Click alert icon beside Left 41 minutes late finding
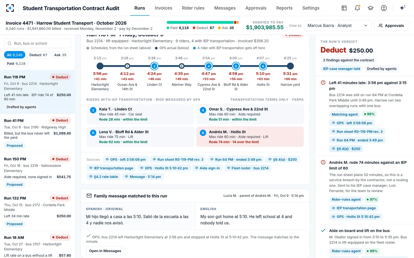The height and width of the screenshot is (258, 414). pos(323,83)
